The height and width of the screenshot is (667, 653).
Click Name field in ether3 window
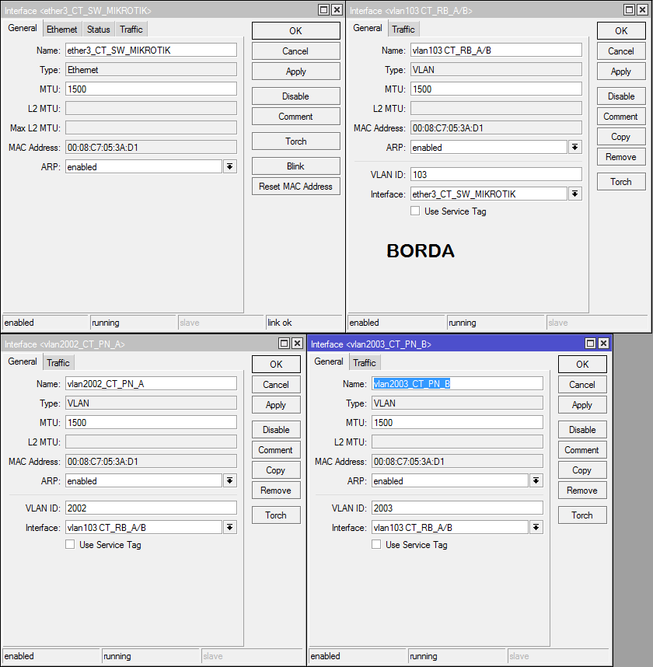151,51
